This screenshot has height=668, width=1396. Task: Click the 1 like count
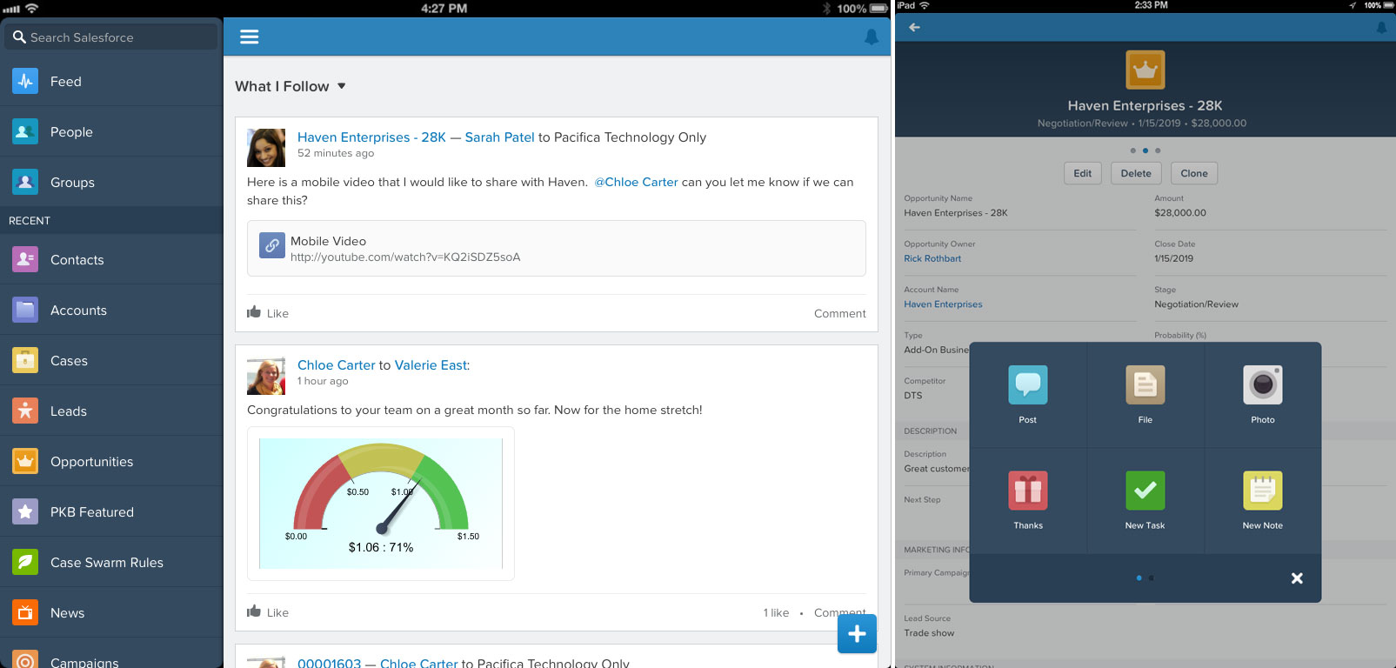click(776, 612)
